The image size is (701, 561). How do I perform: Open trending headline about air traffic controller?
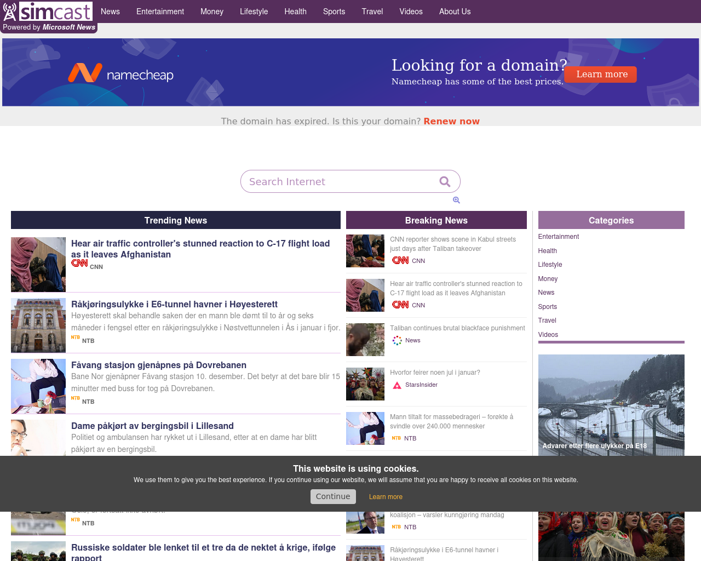200,249
